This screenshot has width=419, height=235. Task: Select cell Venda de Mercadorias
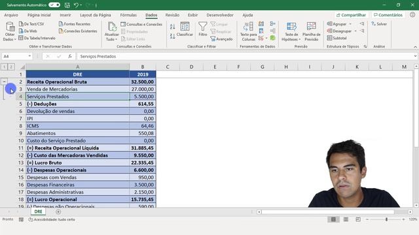tap(77, 89)
